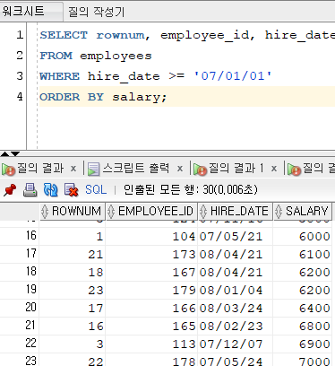Click the 질의 결과 tab icon
This screenshot has height=366, width=335.
click(x=8, y=170)
